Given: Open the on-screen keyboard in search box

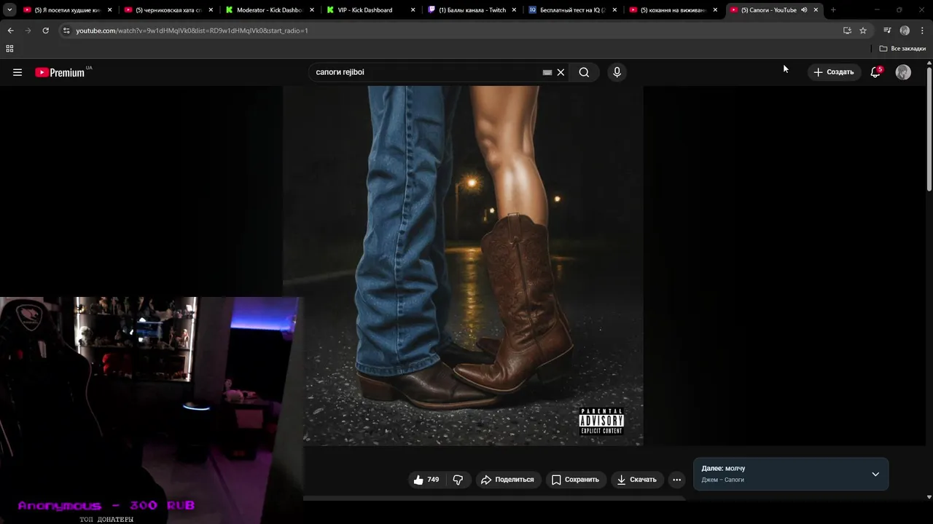Looking at the screenshot, I should pos(547,72).
